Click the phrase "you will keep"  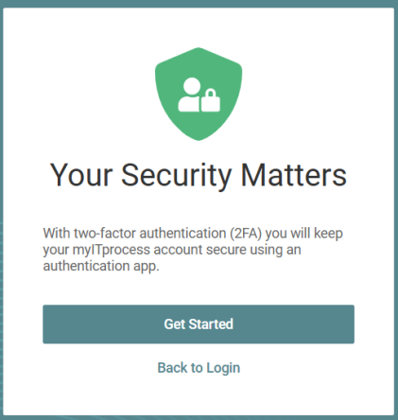click(304, 234)
